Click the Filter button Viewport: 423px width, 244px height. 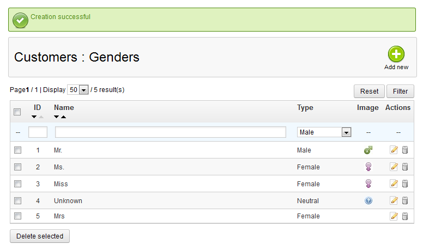click(400, 91)
